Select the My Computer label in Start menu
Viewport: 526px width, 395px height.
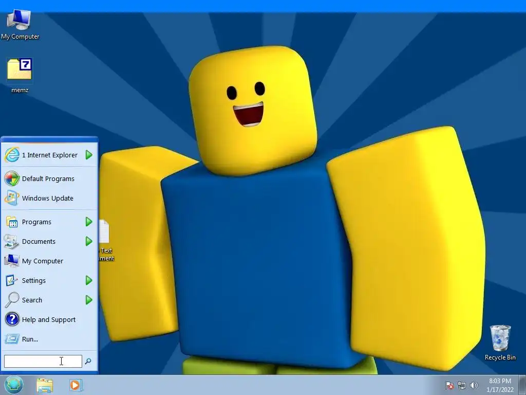(43, 261)
